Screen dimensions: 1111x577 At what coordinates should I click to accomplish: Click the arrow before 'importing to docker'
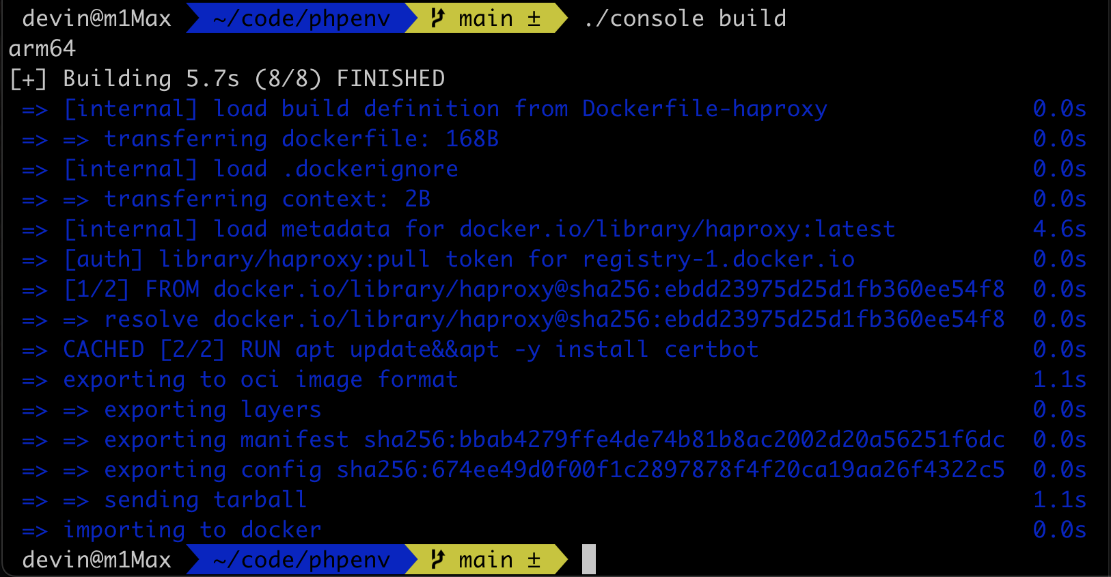tap(35, 531)
